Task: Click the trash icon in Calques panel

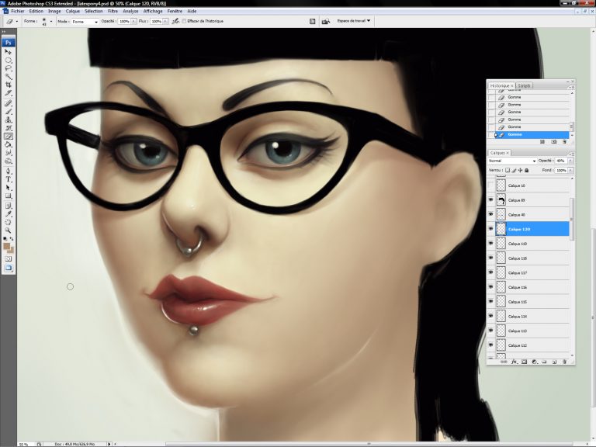Action: (564, 362)
